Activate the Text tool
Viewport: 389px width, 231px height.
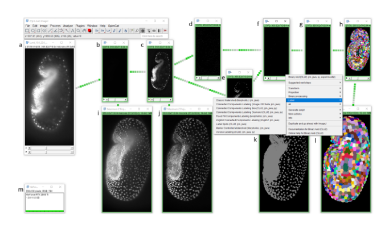coord(72,31)
